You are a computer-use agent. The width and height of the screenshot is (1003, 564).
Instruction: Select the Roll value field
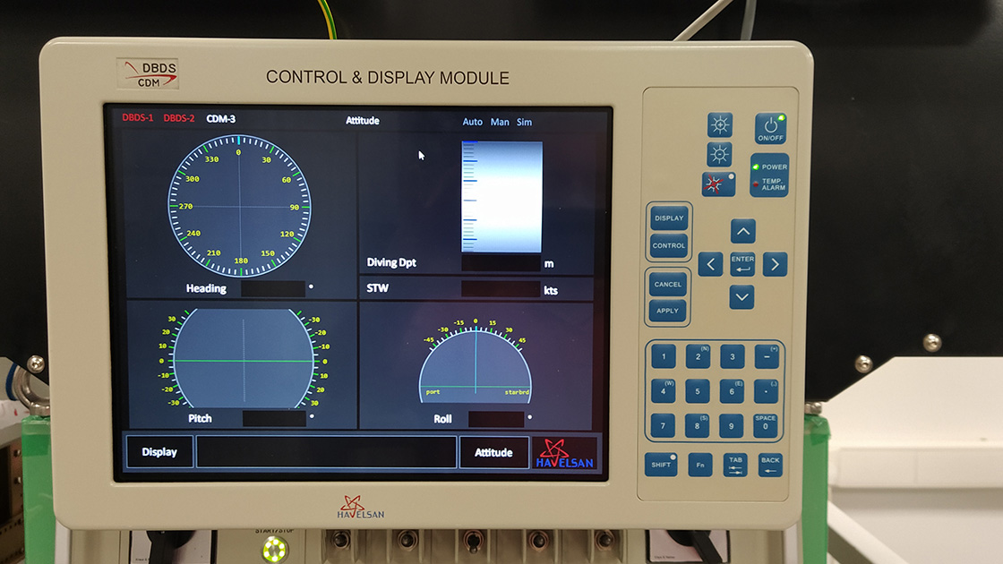point(496,419)
